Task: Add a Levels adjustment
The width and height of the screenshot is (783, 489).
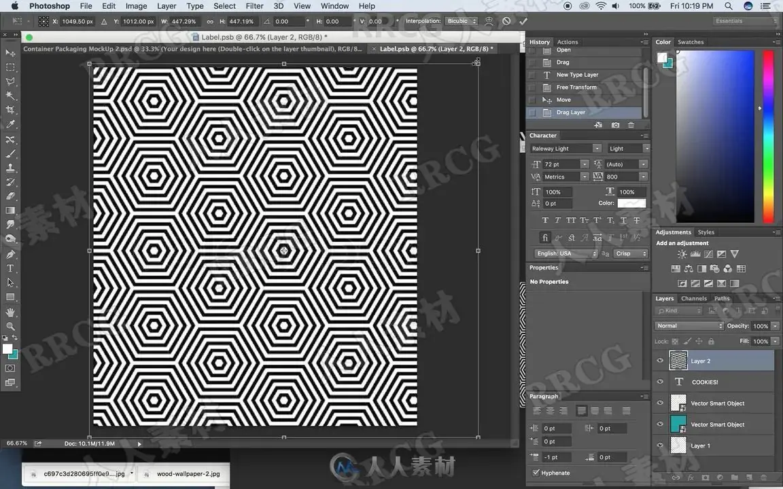Action: pos(695,254)
